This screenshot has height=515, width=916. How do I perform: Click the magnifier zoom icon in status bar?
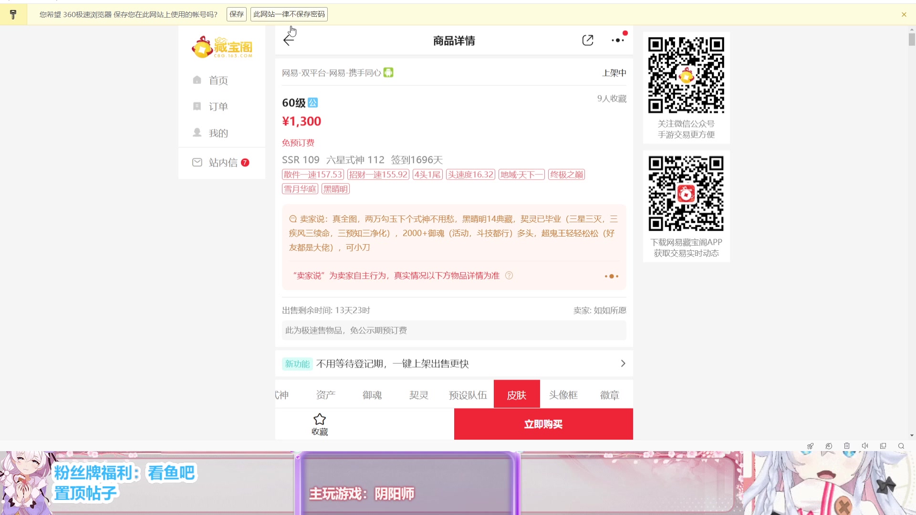901,446
